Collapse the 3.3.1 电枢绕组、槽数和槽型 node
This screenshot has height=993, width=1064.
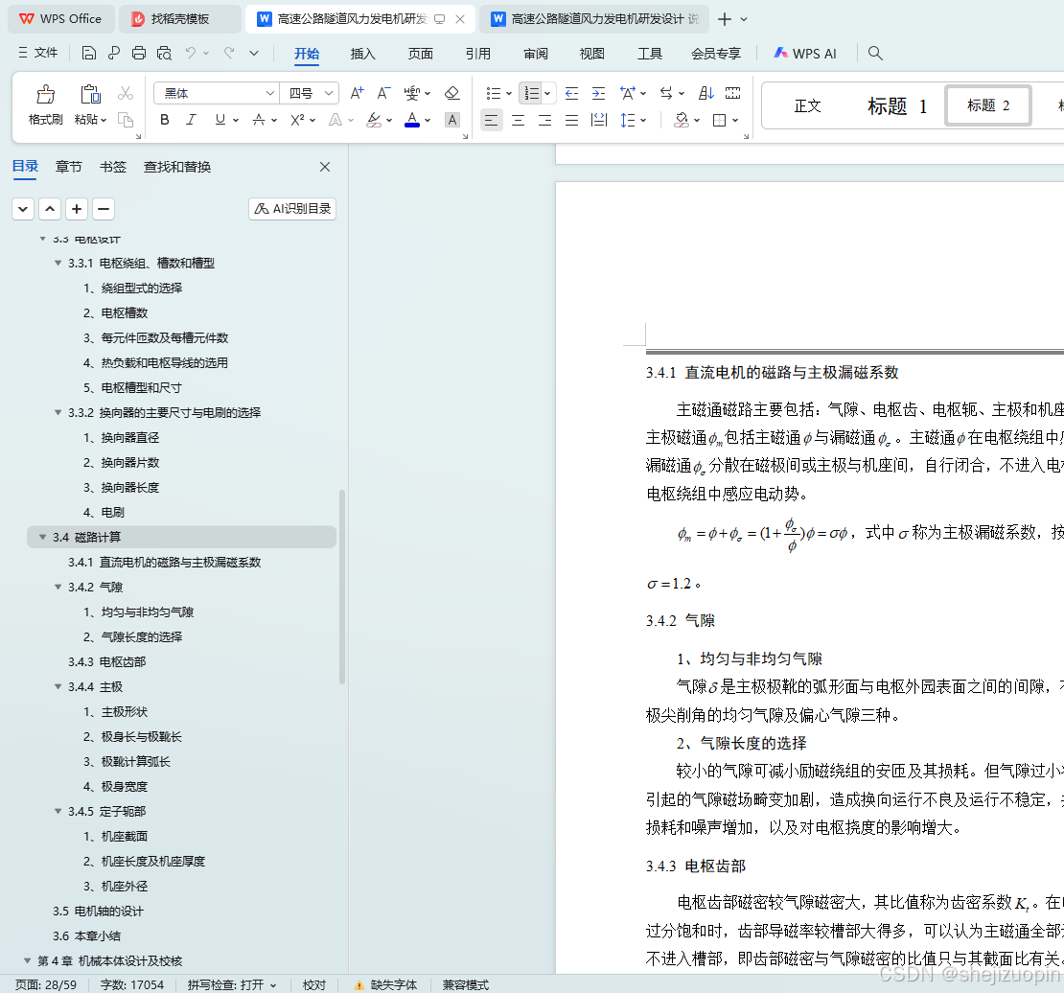click(58, 263)
